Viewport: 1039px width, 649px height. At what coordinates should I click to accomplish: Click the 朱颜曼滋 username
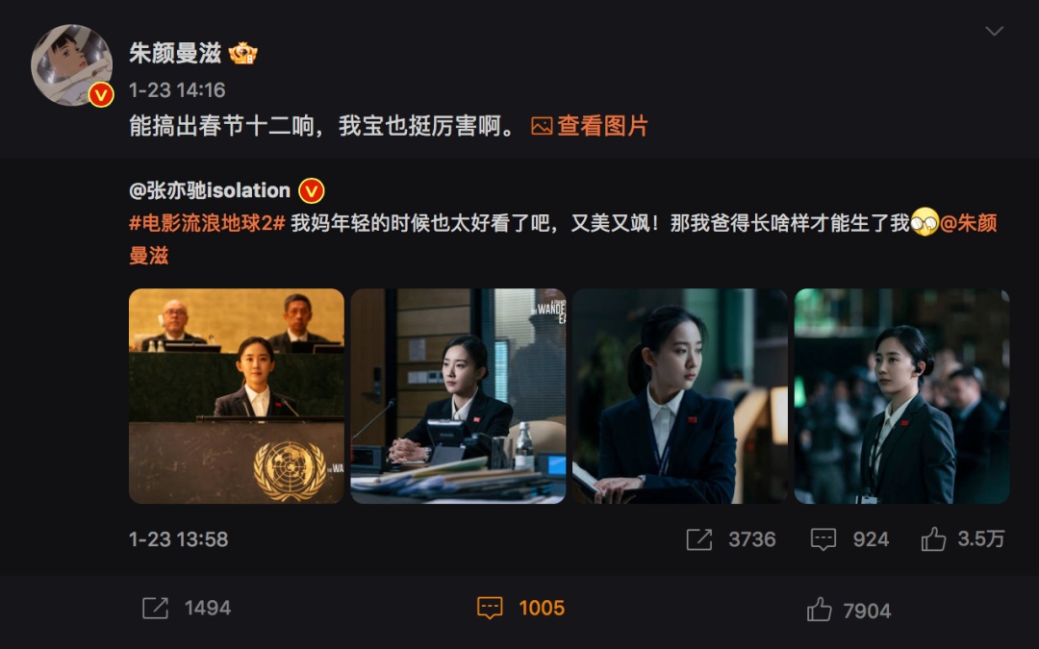click(175, 53)
